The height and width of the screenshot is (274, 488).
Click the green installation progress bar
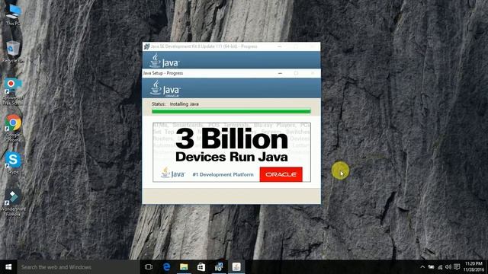231,111
